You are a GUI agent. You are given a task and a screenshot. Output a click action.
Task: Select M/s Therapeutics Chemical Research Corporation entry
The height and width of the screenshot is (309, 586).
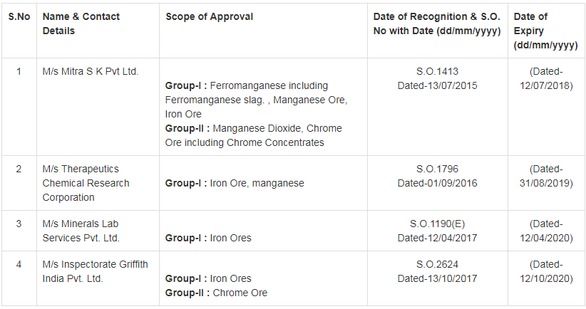tap(86, 183)
